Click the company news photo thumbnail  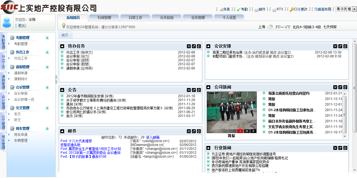pos(232,112)
